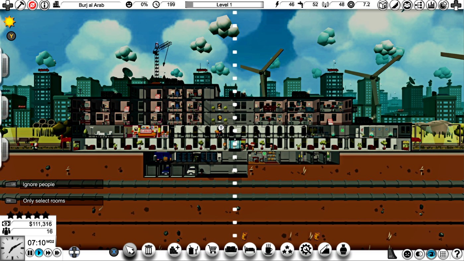This screenshot has width=464, height=261.
Task: Open the people group overview
Action: (x=407, y=5)
